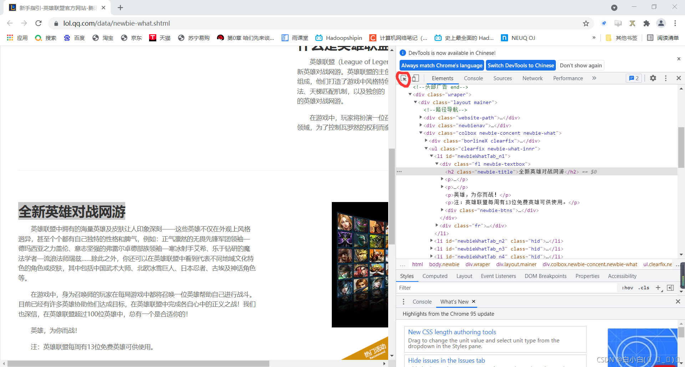Screen dimensions: 685x367
Task: Open a new browser tab
Action: click(120, 7)
